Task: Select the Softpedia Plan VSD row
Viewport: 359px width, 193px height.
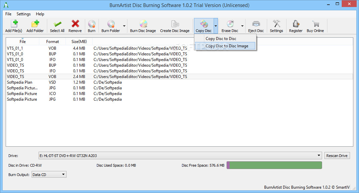Action: [x=180, y=82]
